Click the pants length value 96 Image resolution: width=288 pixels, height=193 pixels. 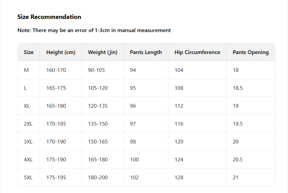tap(133, 106)
